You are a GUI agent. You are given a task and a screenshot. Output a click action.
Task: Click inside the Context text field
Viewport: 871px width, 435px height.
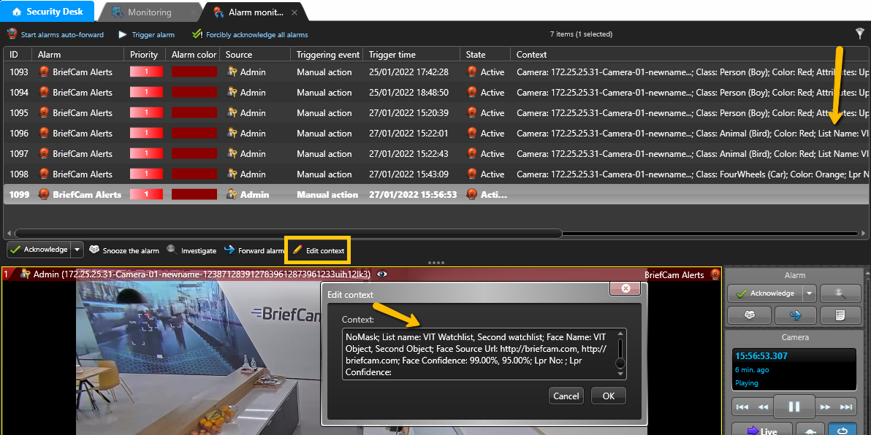(478, 353)
